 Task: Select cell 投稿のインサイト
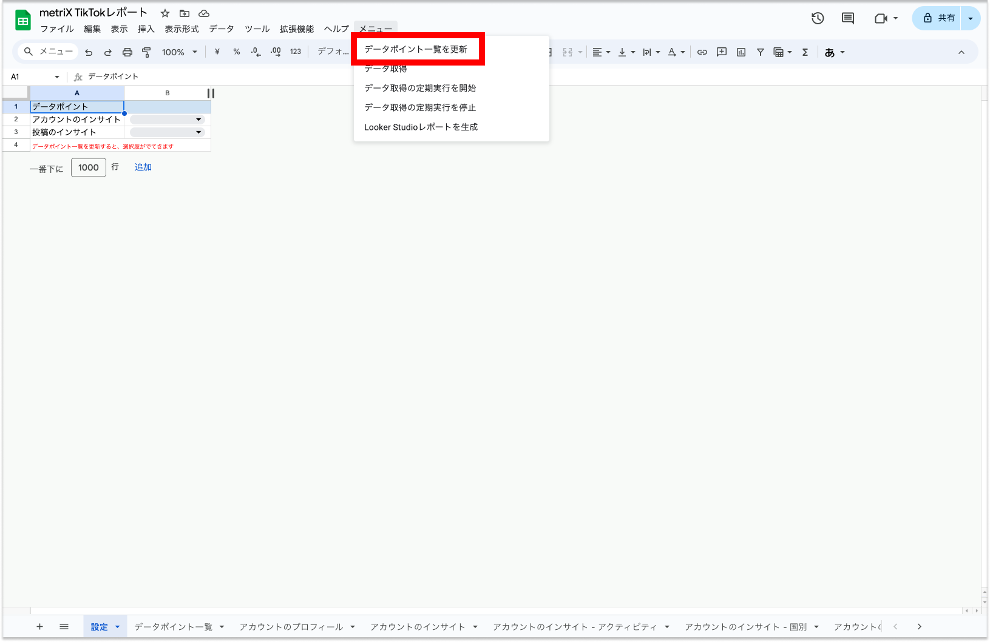[77, 132]
